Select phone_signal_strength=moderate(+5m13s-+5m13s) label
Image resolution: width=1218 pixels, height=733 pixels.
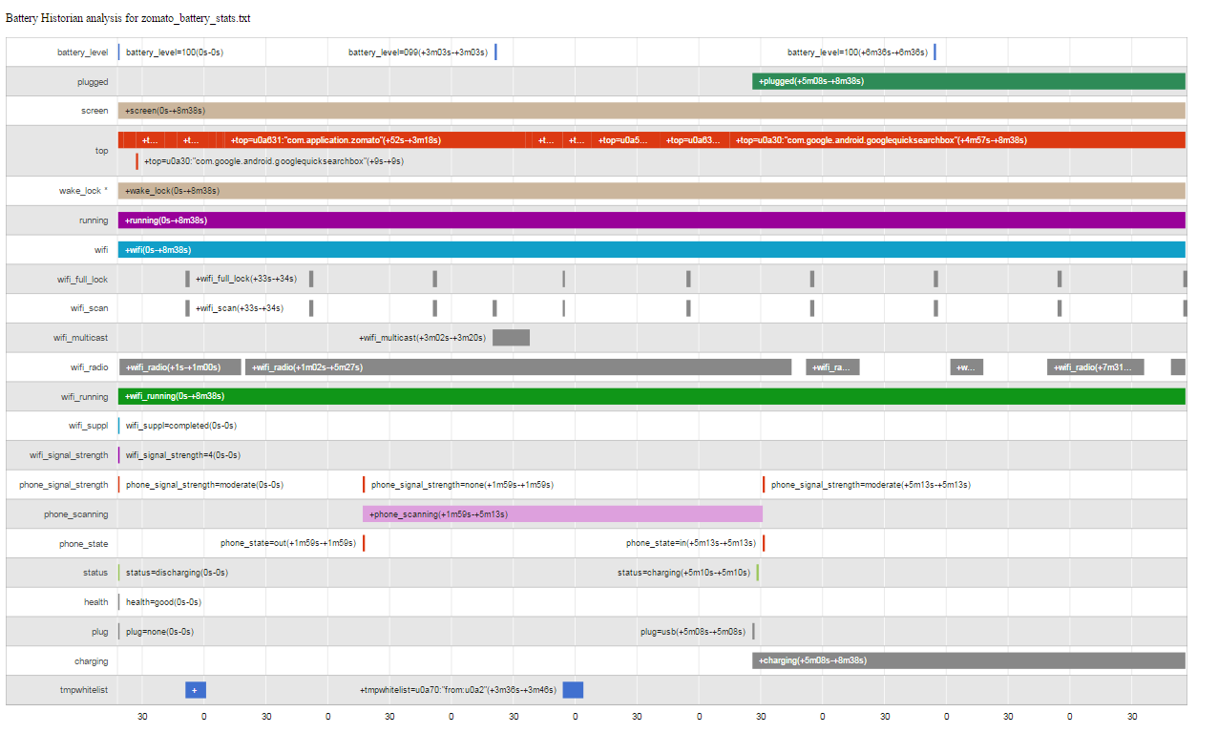click(x=871, y=485)
